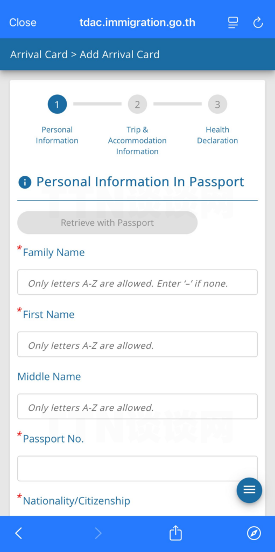
Task: Tap the forward arrow in bottom bar
Action: pyautogui.click(x=98, y=534)
